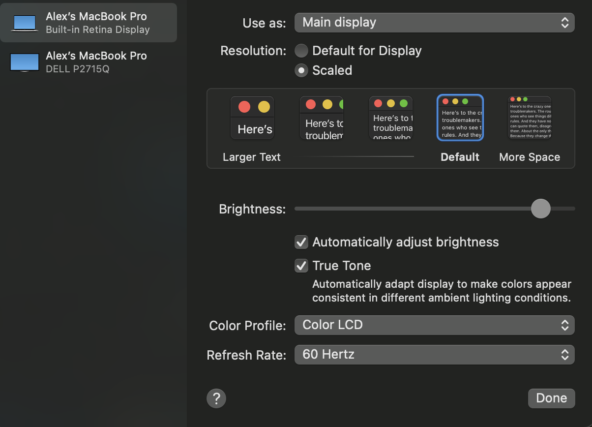Select Alex's MacBook Pro Built-in Retina Display

pyautogui.click(x=97, y=23)
